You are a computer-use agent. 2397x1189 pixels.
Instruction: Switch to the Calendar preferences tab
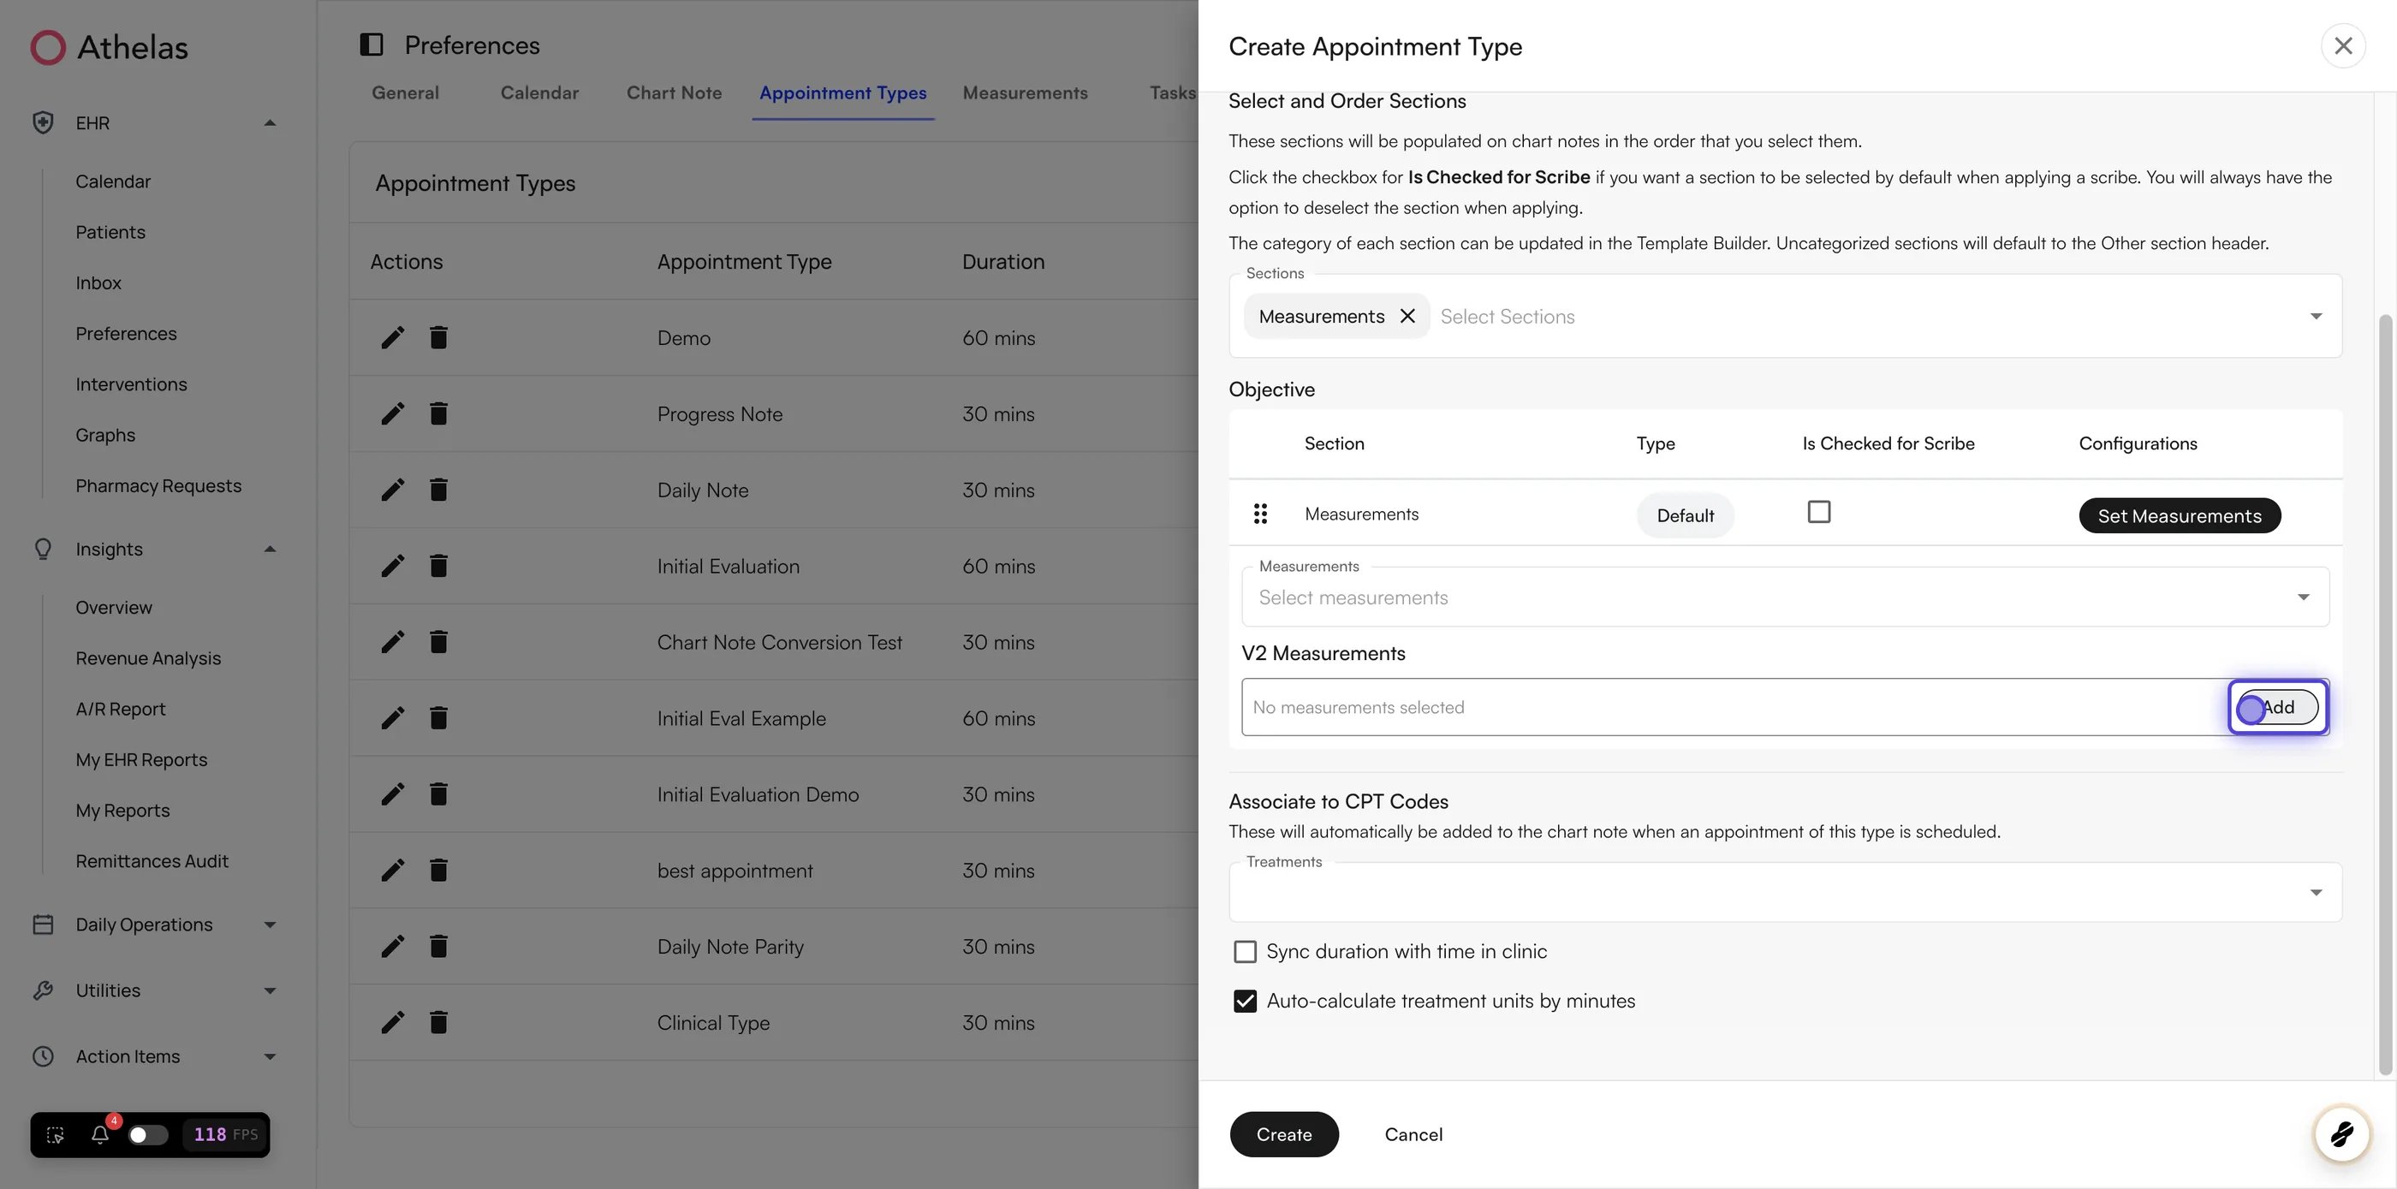click(539, 93)
